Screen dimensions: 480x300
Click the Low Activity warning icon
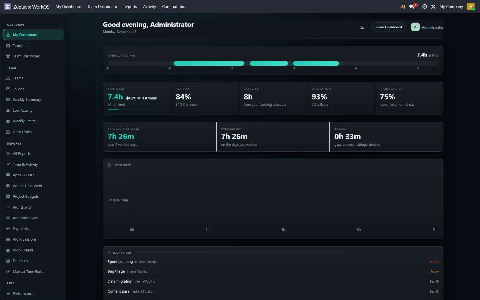[8, 111]
